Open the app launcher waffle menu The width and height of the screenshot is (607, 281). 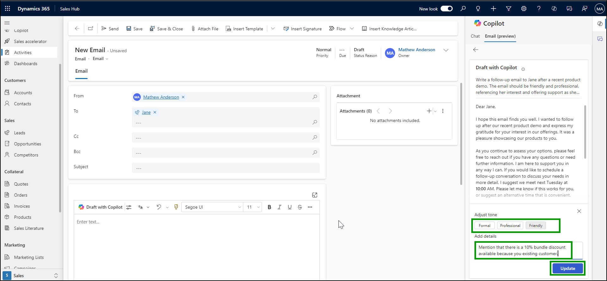pyautogui.click(x=7, y=9)
